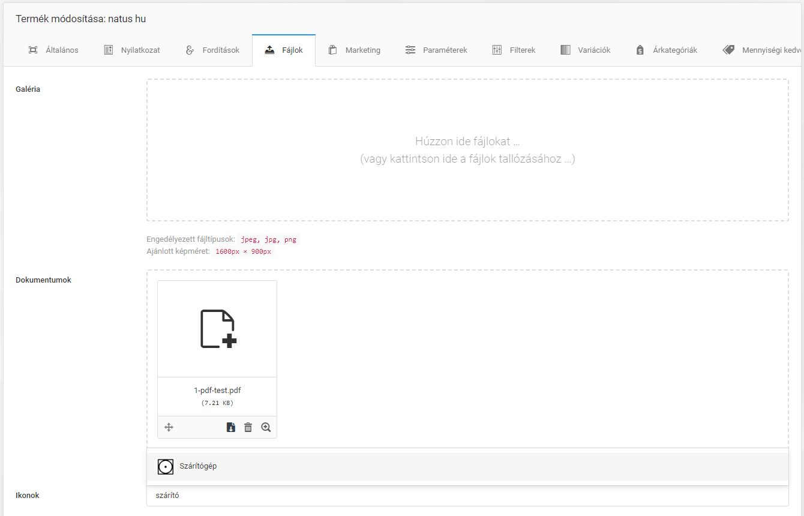
Task: Click the Paraméterek sliders icon
Action: coord(410,50)
